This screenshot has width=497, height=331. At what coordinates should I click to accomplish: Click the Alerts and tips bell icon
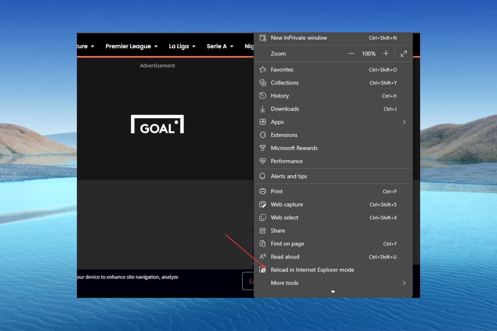tap(262, 176)
